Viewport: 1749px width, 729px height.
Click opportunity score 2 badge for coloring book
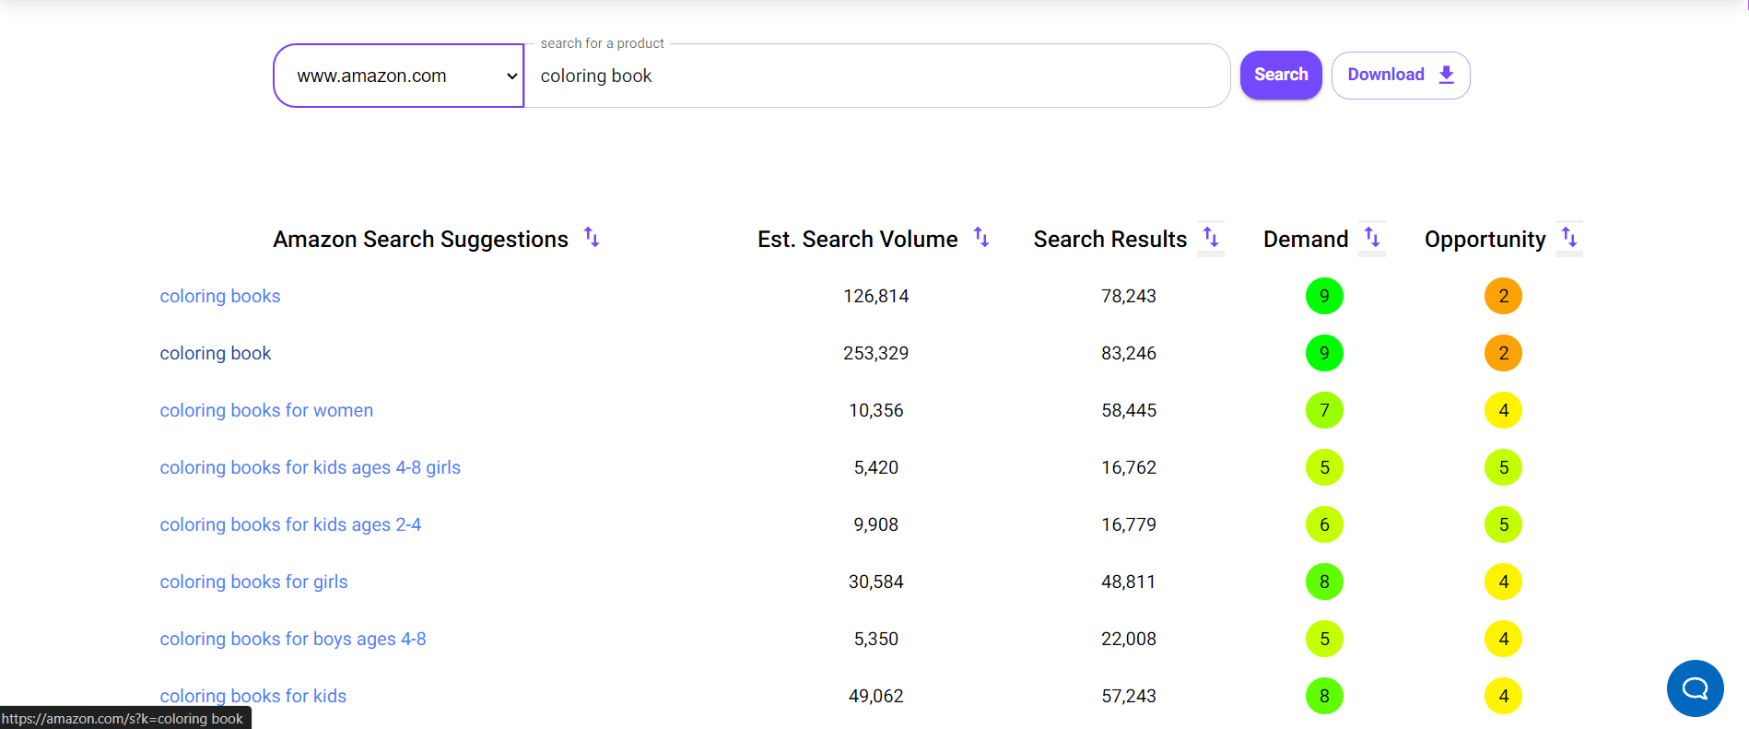tap(1503, 353)
